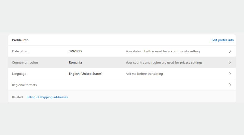This screenshot has width=244, height=135.
Task: Click the Ask me before translating text
Action: click(x=144, y=74)
